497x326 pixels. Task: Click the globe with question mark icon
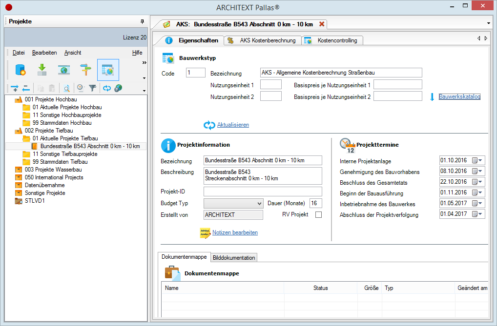[118, 88]
